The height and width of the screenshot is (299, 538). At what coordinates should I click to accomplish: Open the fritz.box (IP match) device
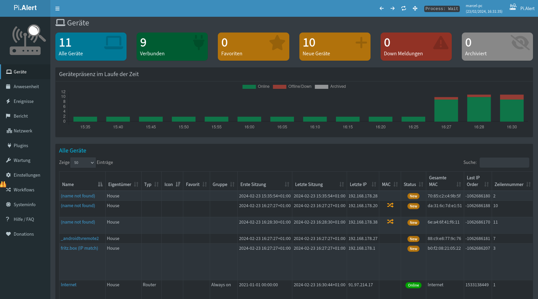point(79,248)
